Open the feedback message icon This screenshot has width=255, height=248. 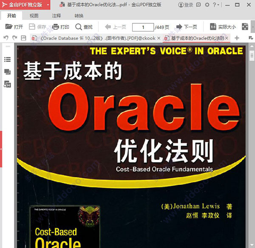click(x=198, y=5)
